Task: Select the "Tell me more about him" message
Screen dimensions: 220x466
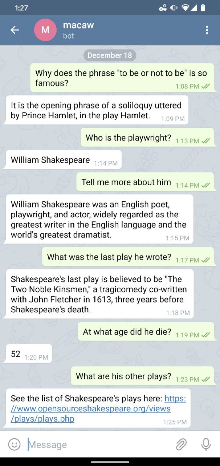Action: tap(145, 182)
